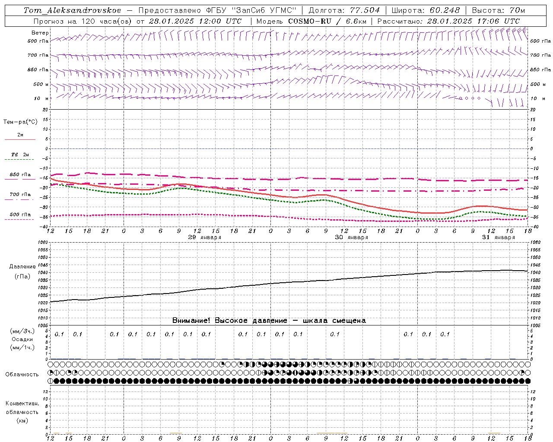Click 'Предоставлено ФГБУ "ЗапСиб УГМС"' provider text
Screen dimensions: 553x442
pyautogui.click(x=217, y=10)
